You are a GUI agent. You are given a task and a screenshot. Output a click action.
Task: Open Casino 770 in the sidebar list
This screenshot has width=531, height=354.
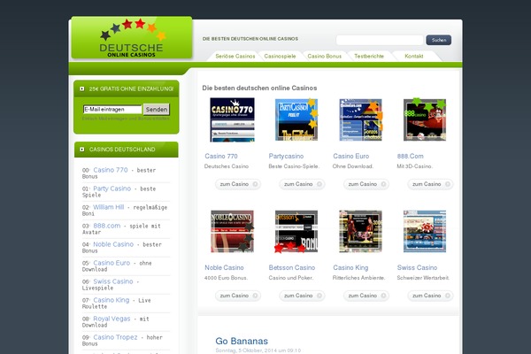(x=111, y=170)
